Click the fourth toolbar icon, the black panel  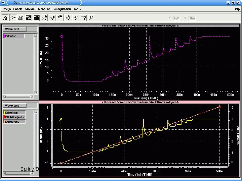[29, 17]
